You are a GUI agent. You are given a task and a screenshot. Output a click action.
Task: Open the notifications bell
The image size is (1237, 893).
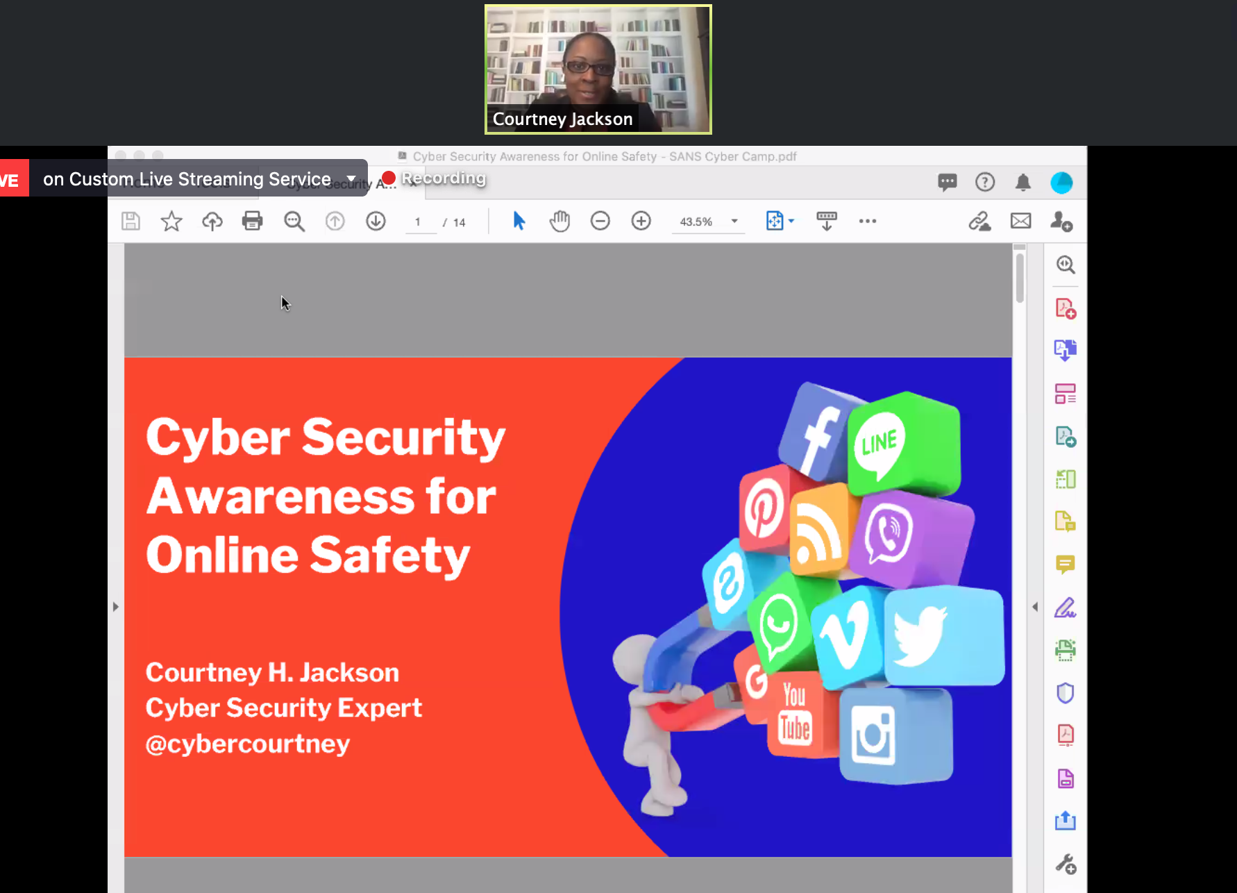1023,183
